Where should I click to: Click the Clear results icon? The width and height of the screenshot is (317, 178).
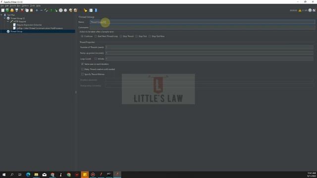pos(70,10)
